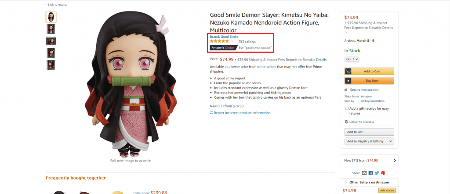Click the Deliver to Slovakia location icon

pos(346,122)
